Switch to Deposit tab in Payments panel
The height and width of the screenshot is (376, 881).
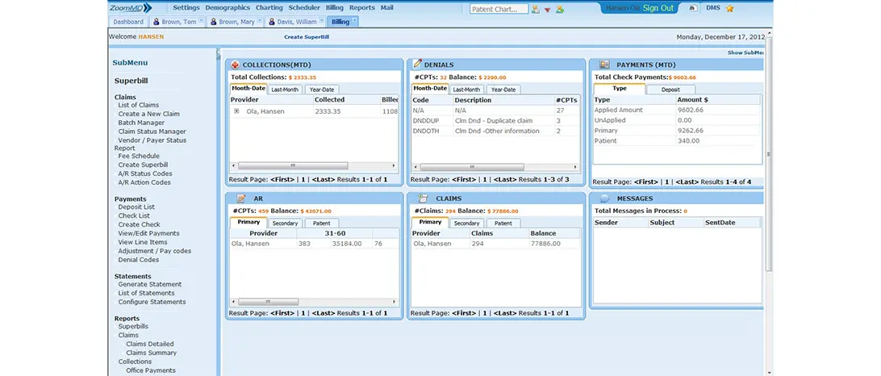[670, 90]
